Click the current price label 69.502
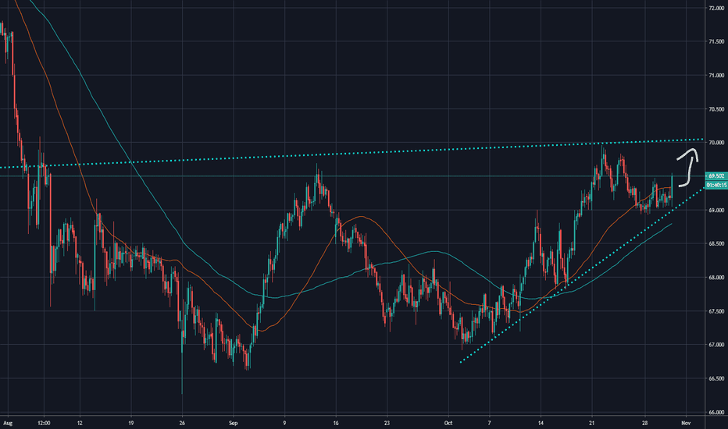The image size is (728, 429). point(716,175)
